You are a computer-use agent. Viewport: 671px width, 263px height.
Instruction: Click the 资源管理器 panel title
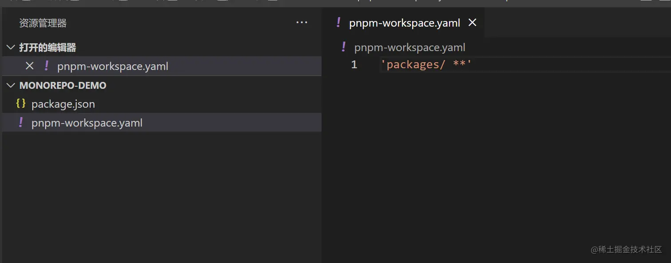(x=43, y=23)
